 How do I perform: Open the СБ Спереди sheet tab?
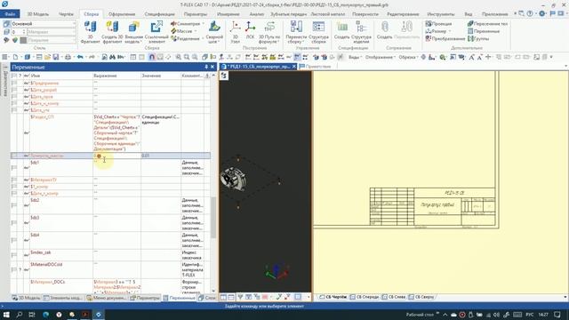[x=365, y=297]
